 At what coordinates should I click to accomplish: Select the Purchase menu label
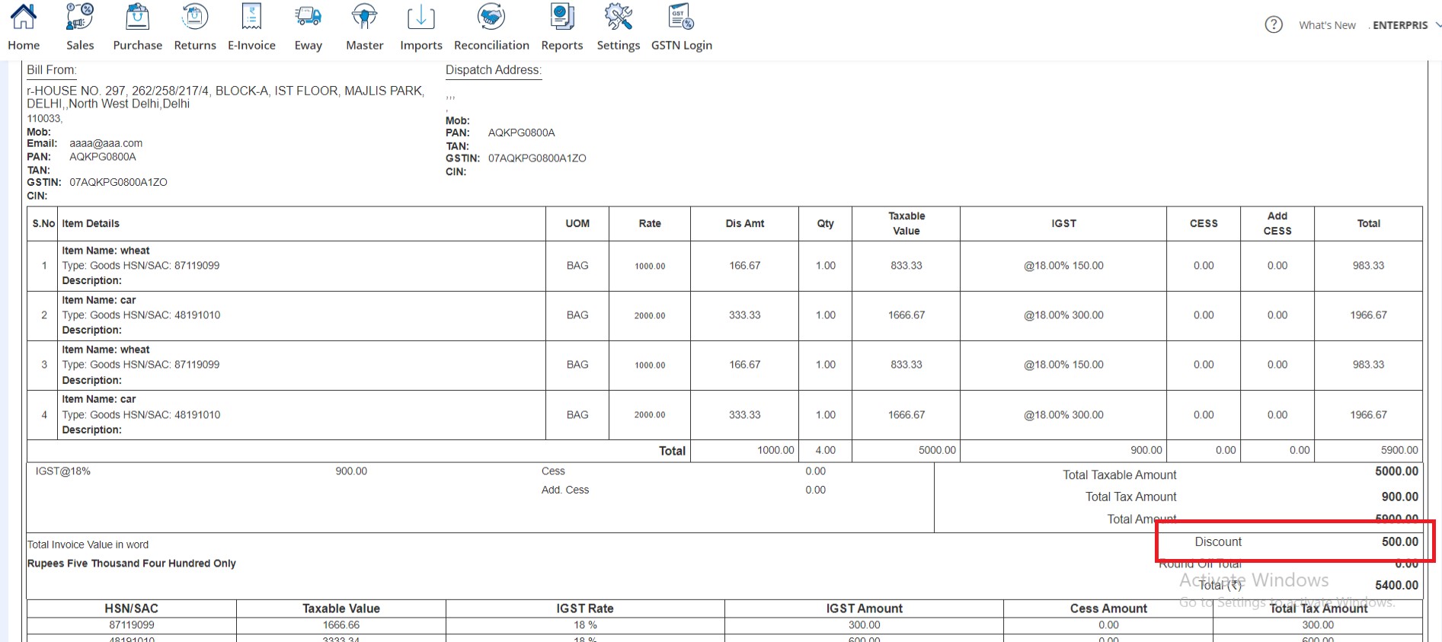(137, 45)
